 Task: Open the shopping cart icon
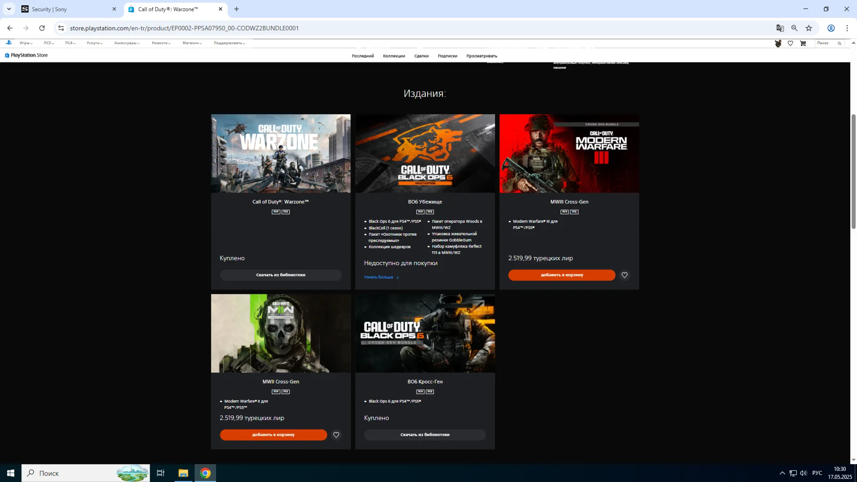point(803,43)
